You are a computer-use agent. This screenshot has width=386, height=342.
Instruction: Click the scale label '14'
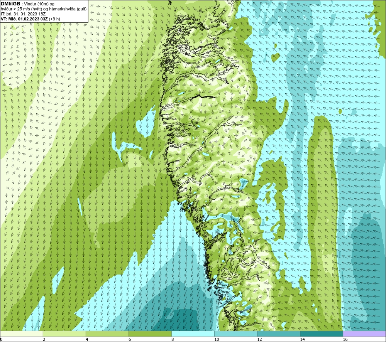tap(302, 340)
